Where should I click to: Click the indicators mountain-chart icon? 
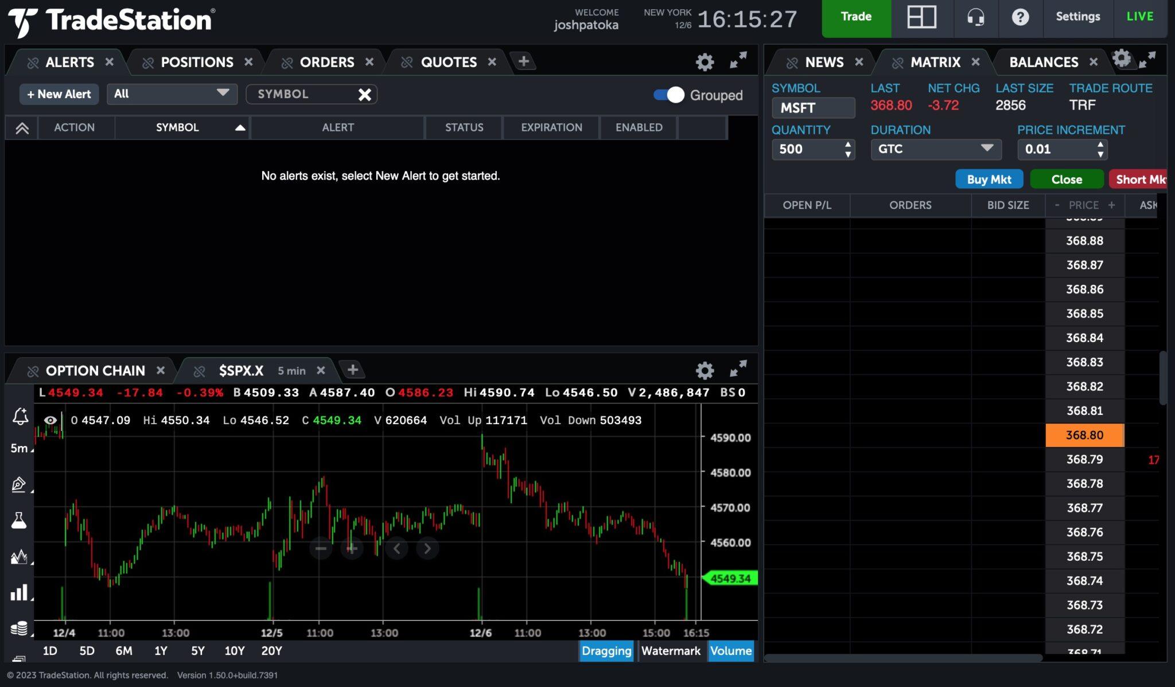click(17, 557)
